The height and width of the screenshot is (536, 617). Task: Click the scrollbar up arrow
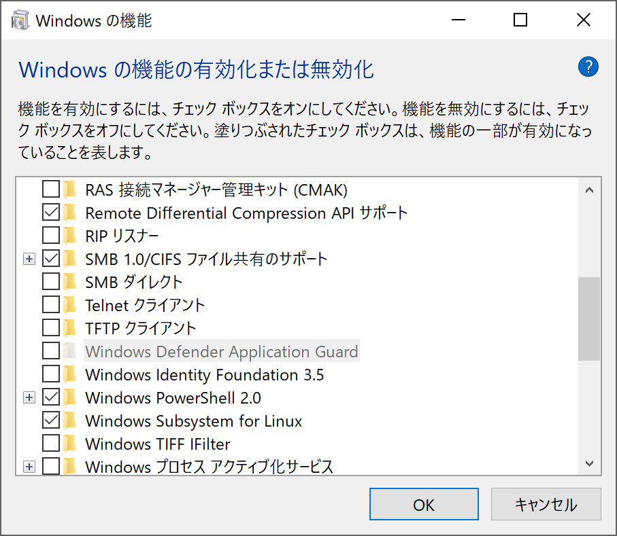click(589, 190)
